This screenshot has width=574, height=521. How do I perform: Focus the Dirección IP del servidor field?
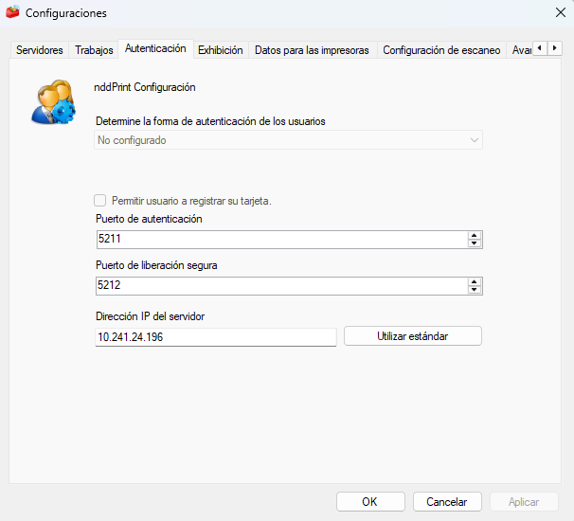pyautogui.click(x=216, y=337)
